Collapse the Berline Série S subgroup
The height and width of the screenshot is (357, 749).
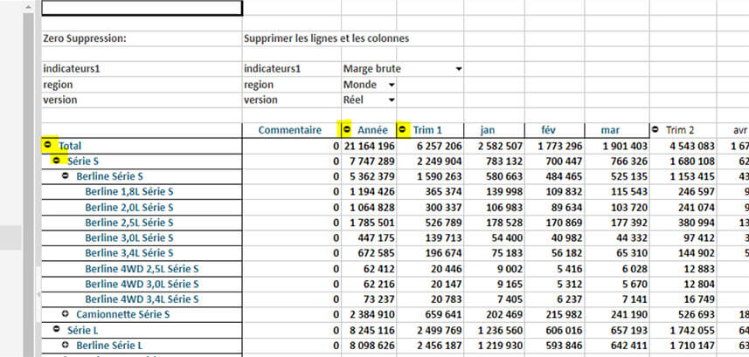tap(66, 175)
